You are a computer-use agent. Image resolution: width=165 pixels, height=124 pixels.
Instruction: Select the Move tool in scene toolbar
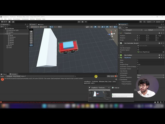click(x=31, y=34)
